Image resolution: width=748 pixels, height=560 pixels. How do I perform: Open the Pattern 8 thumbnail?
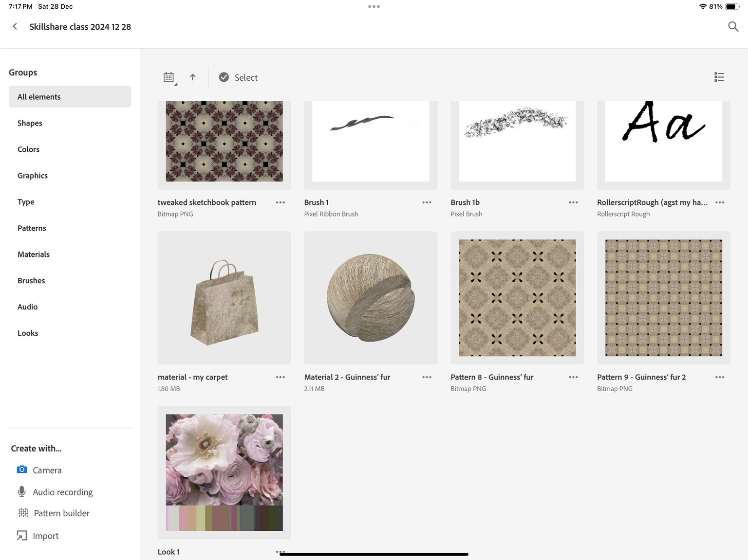(517, 298)
